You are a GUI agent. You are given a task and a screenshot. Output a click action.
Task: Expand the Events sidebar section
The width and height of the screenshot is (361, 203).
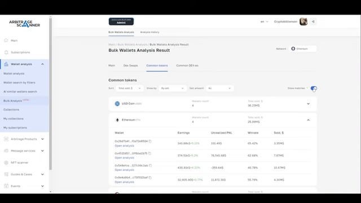(x=43, y=186)
